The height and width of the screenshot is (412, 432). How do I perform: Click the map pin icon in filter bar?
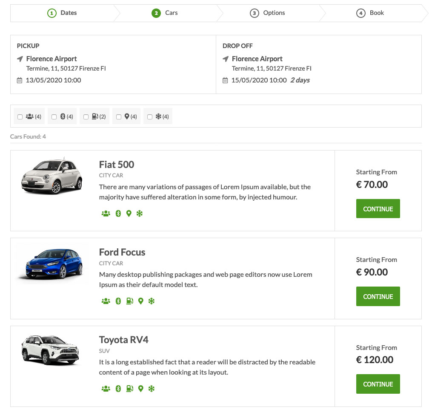tap(127, 116)
